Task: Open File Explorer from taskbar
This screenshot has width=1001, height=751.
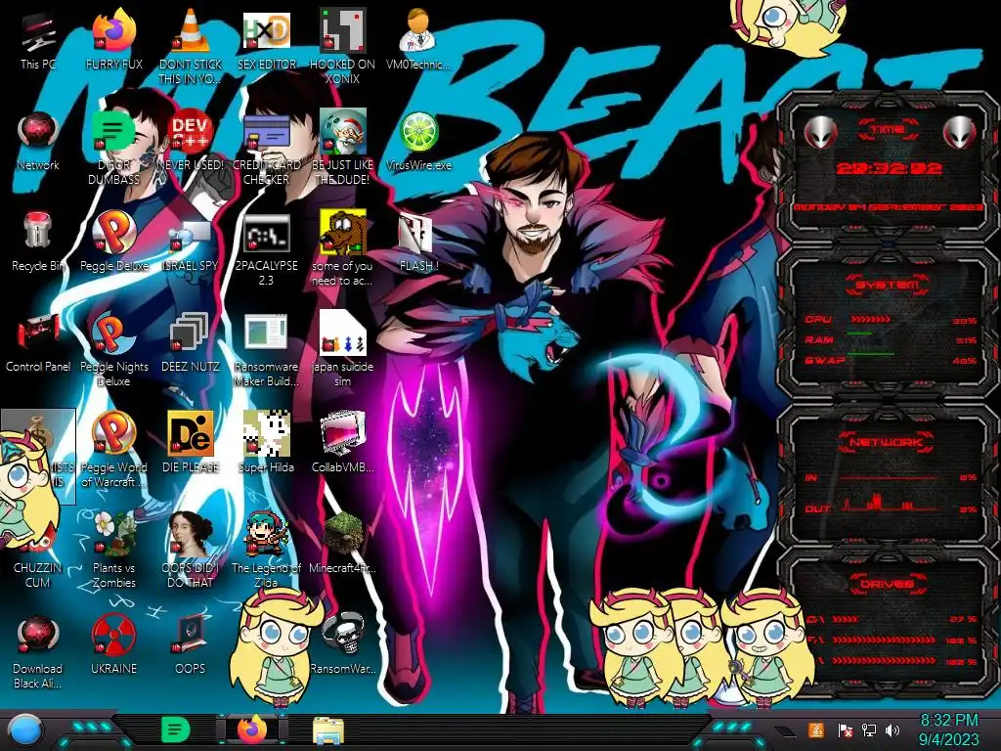Action: pyautogui.click(x=328, y=731)
